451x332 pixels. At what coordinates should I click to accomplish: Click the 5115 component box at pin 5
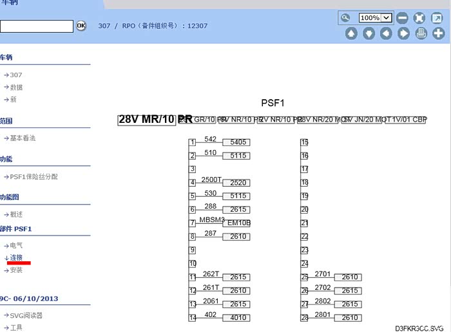coord(236,196)
